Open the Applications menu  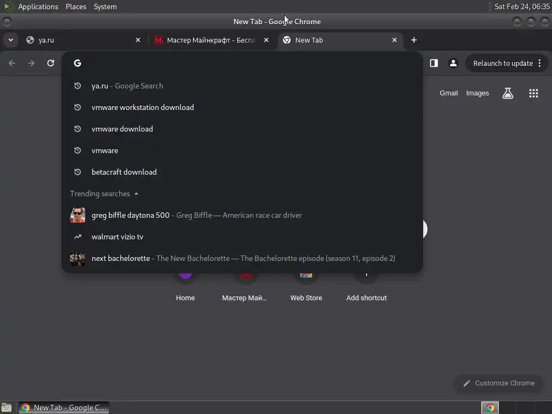(x=38, y=6)
